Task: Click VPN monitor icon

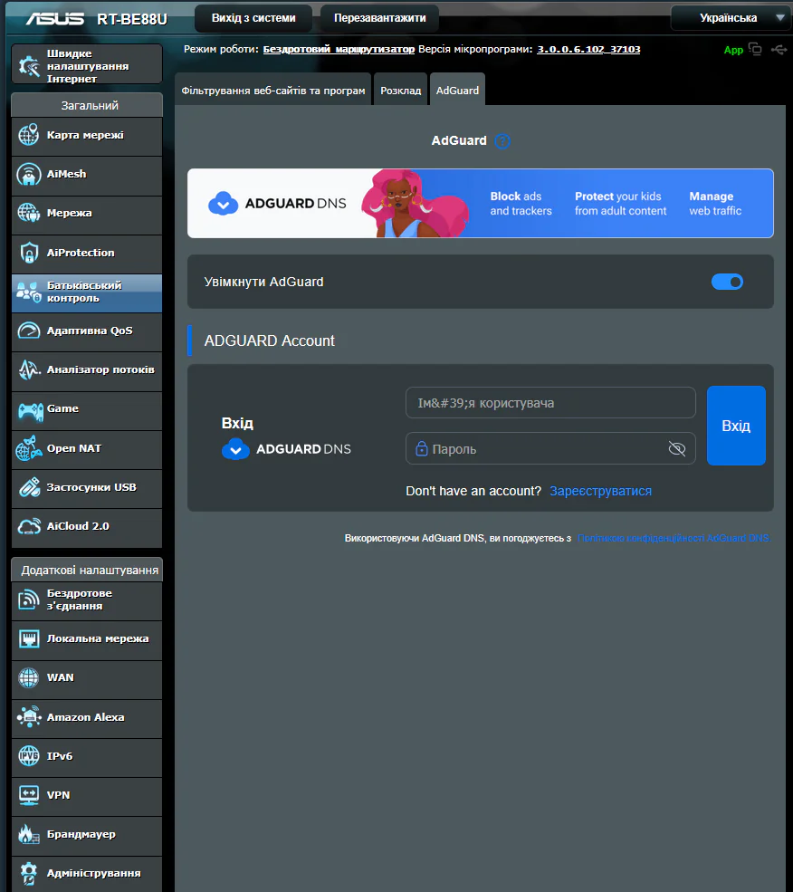Action: pos(28,795)
